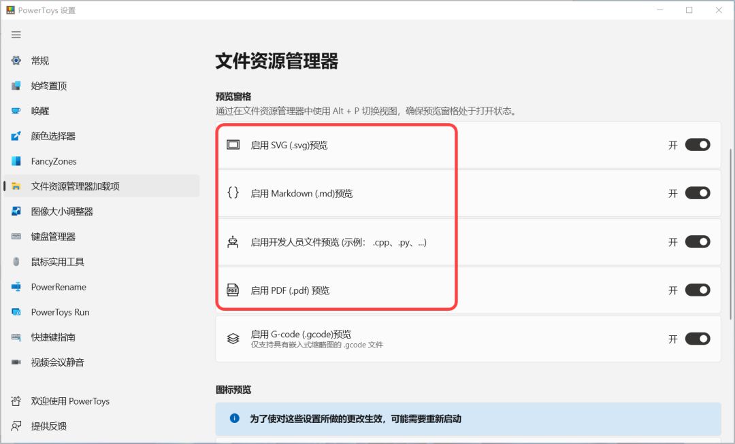Click the Markdown curly braces icon
The height and width of the screenshot is (444, 735).
tap(233, 192)
